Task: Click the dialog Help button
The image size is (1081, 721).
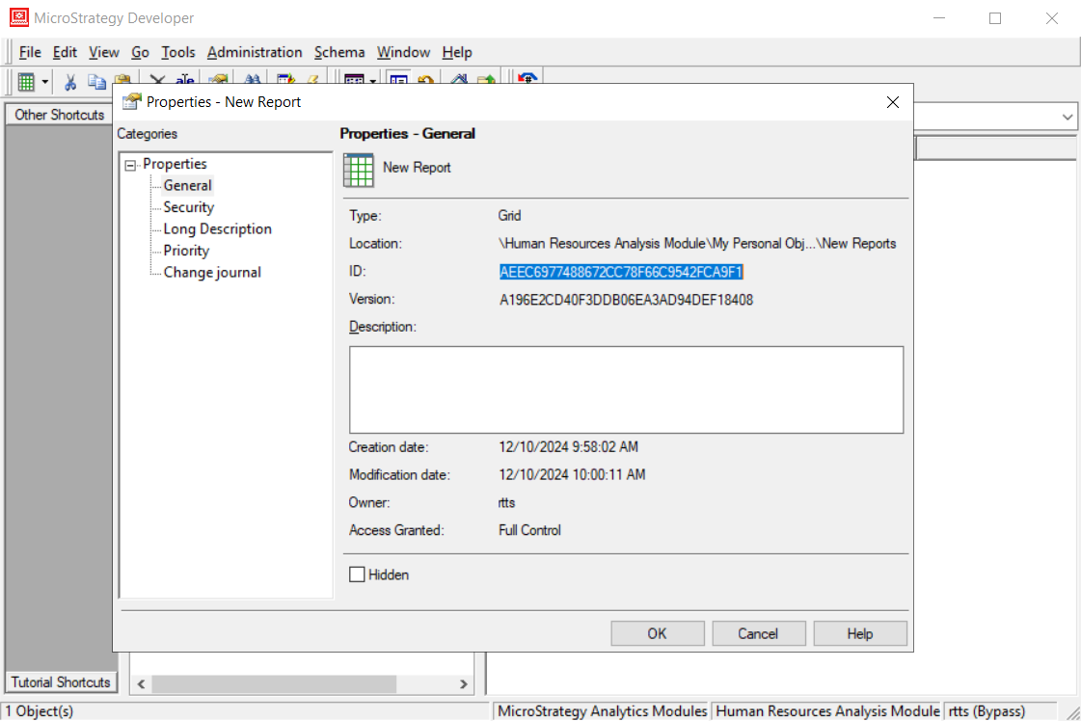Action: [x=860, y=633]
